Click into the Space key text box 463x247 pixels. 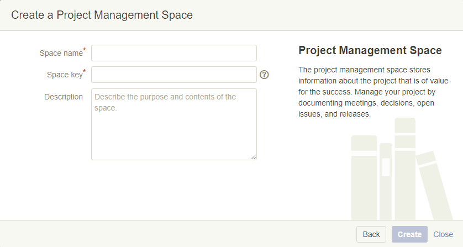(174, 75)
